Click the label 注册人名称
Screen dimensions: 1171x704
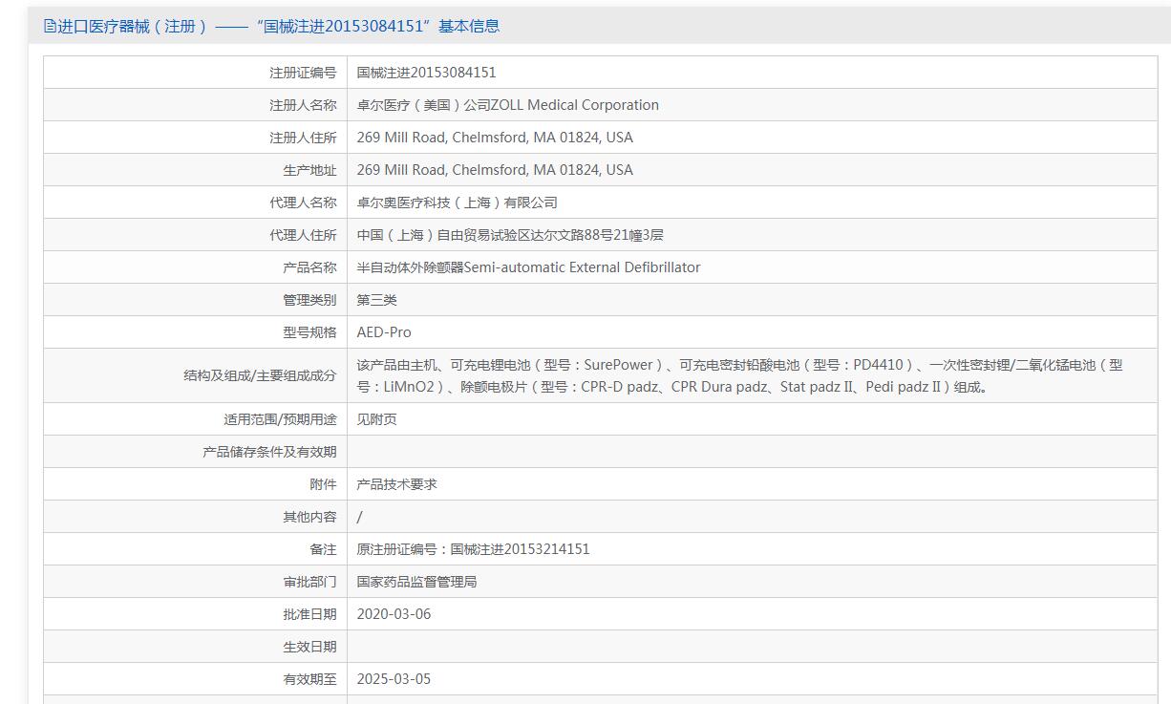pyautogui.click(x=303, y=105)
